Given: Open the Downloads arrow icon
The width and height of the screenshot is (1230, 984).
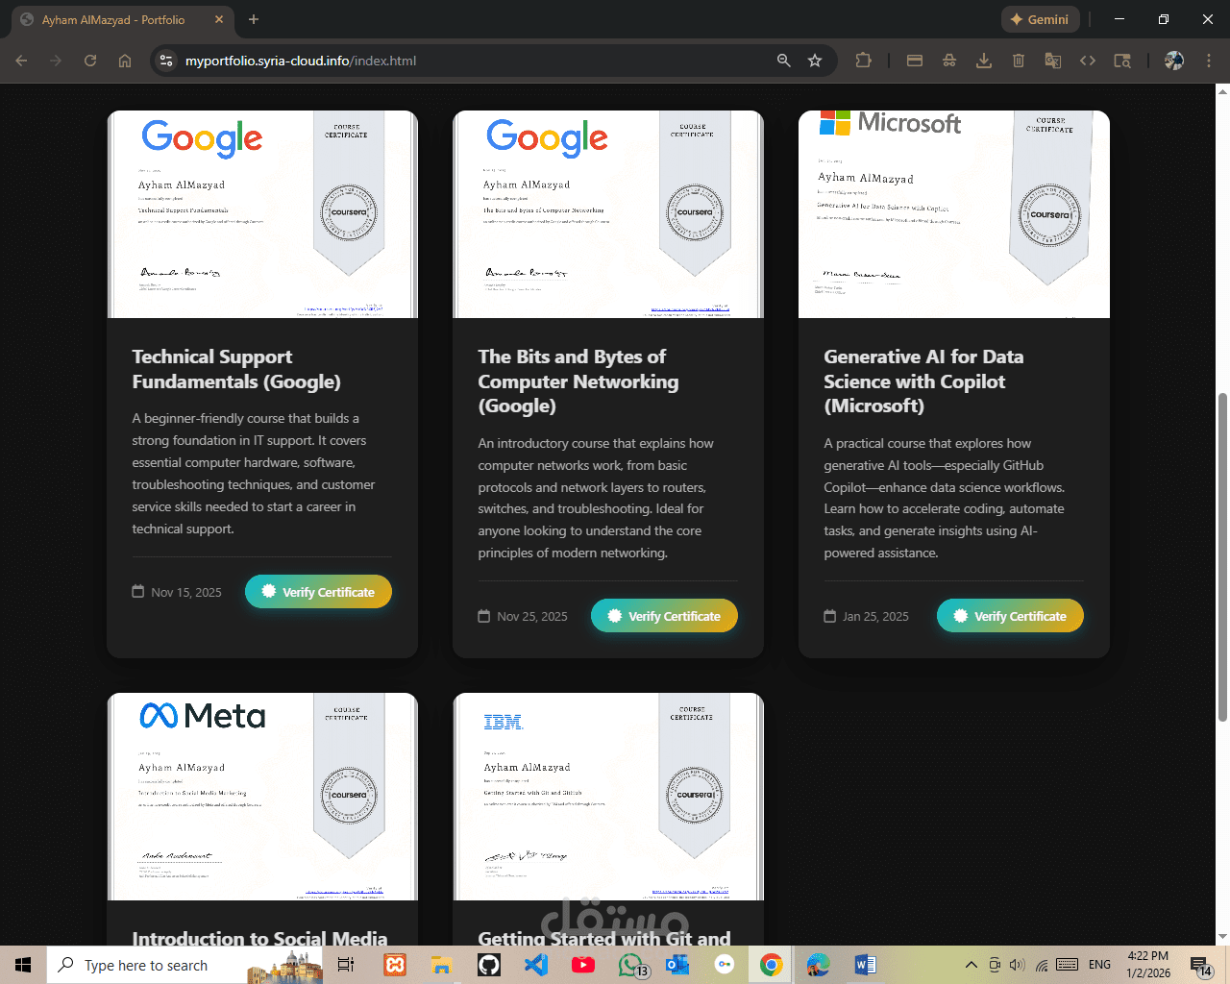Looking at the screenshot, I should [x=984, y=61].
